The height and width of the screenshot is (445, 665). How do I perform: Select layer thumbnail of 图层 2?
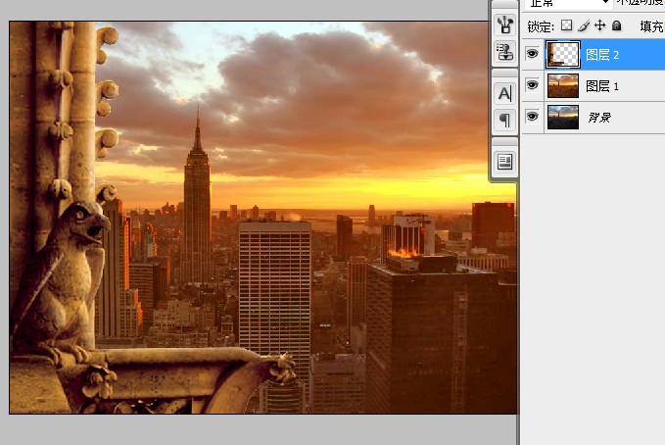point(563,54)
